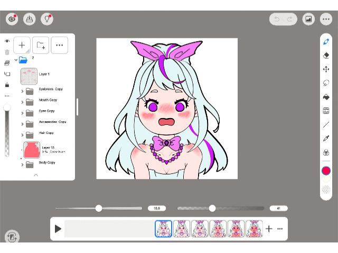Add a new folder button

(41, 45)
